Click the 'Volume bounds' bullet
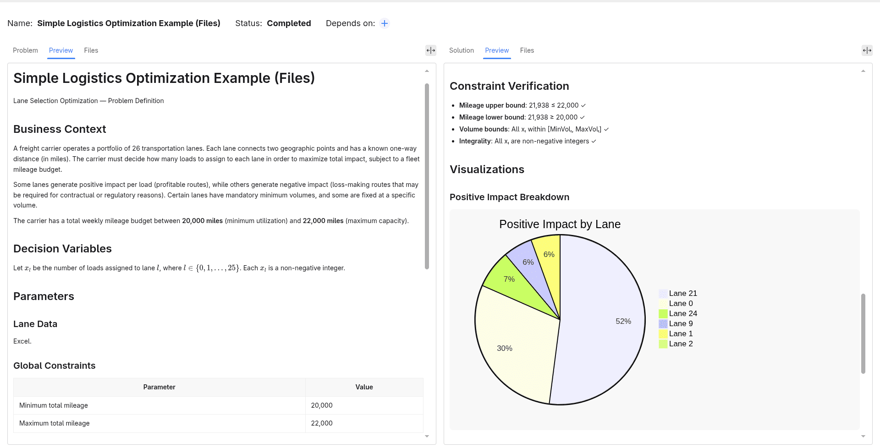This screenshot has width=880, height=448. tap(534, 129)
